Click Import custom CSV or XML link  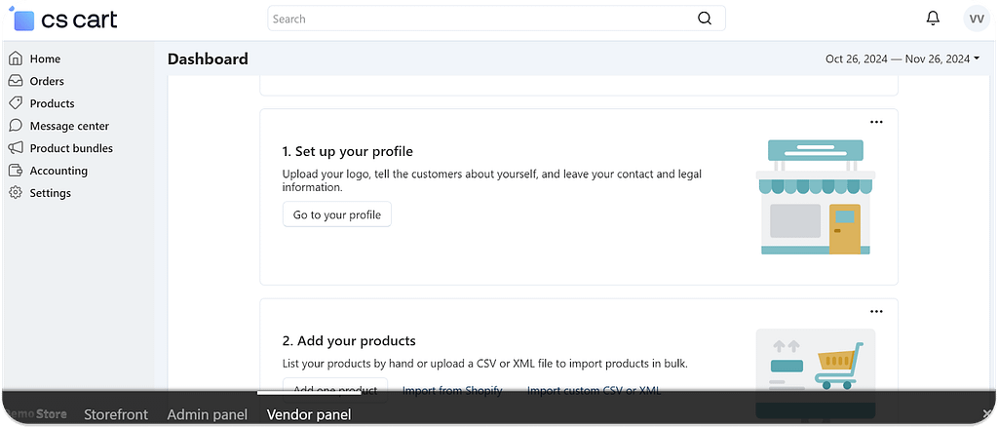[594, 390]
